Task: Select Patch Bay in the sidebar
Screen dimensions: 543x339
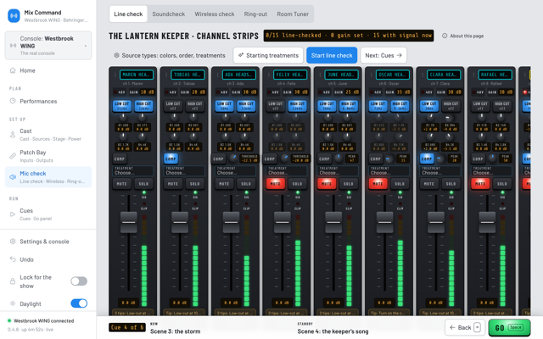Action: coord(48,156)
